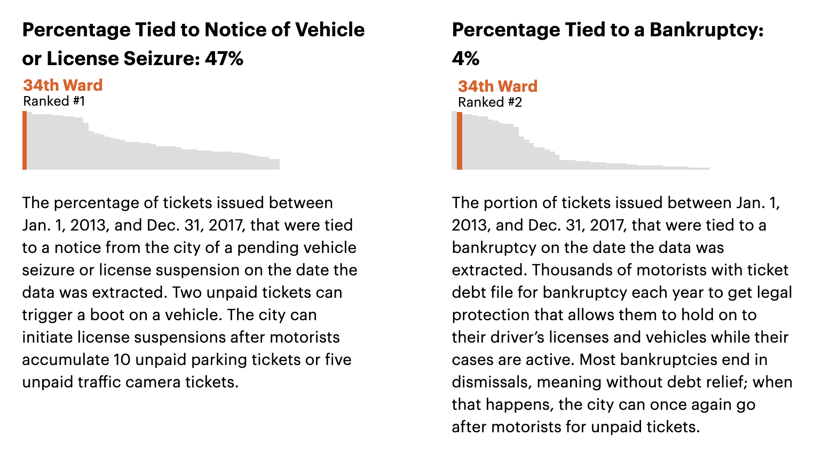The height and width of the screenshot is (460, 838).
Task: Click the '34th Ward' label above seizure chart
Action: point(63,85)
